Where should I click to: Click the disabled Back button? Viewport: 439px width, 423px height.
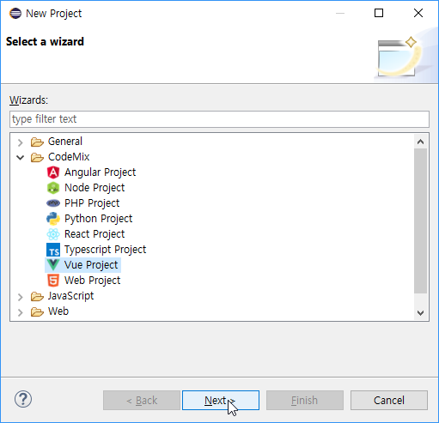click(x=142, y=400)
